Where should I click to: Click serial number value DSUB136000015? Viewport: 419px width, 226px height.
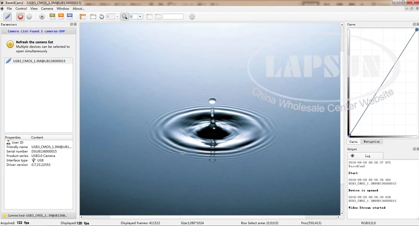(44, 151)
